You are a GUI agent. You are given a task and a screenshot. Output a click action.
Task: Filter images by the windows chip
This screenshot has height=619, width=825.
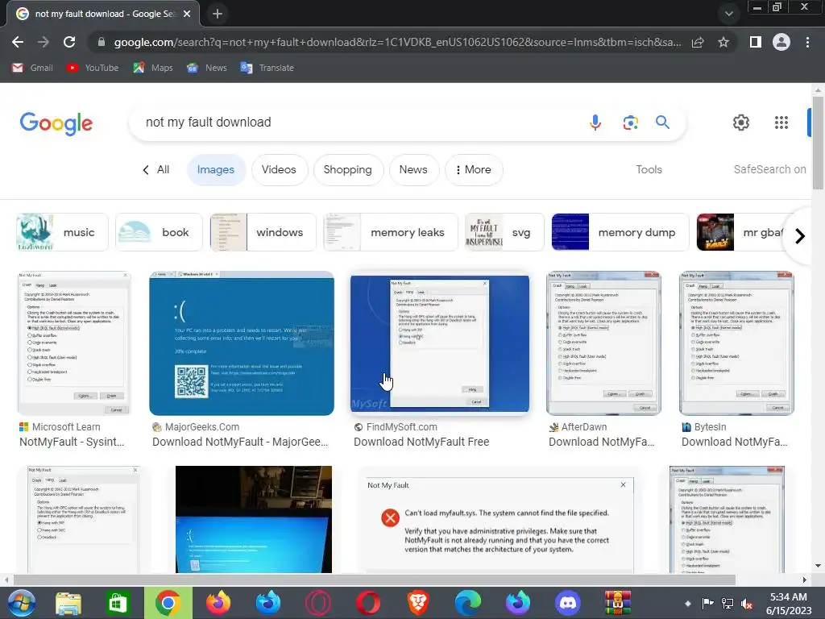click(263, 232)
